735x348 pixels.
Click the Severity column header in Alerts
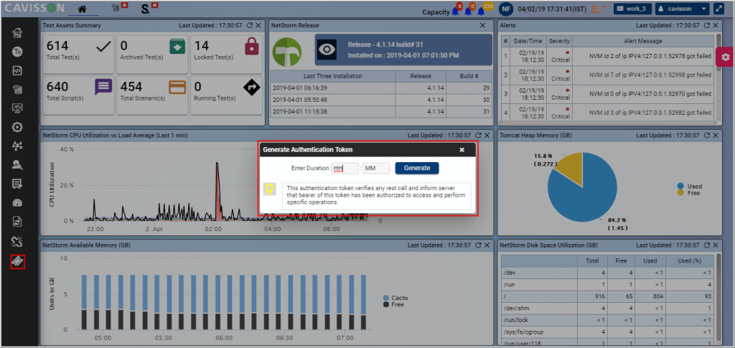tap(559, 41)
